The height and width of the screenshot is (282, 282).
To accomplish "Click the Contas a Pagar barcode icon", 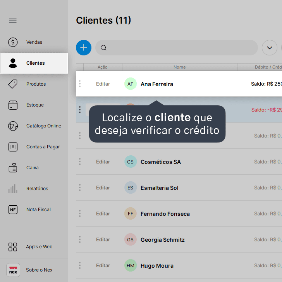I will pyautogui.click(x=13, y=147).
